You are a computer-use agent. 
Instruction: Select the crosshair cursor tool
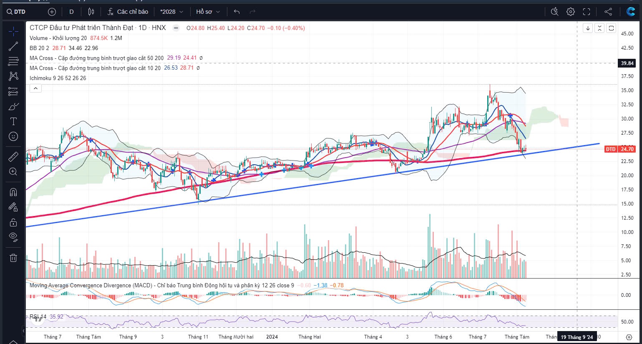click(13, 31)
